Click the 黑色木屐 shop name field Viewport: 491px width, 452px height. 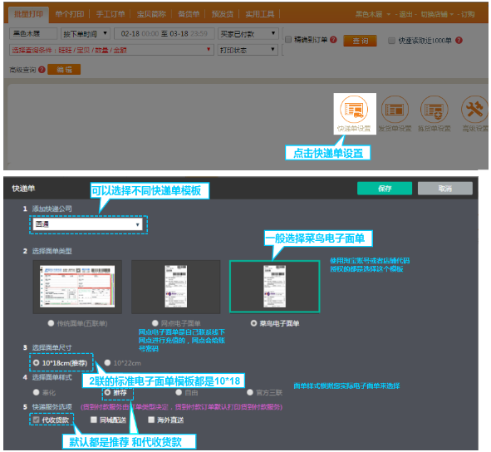(33, 33)
